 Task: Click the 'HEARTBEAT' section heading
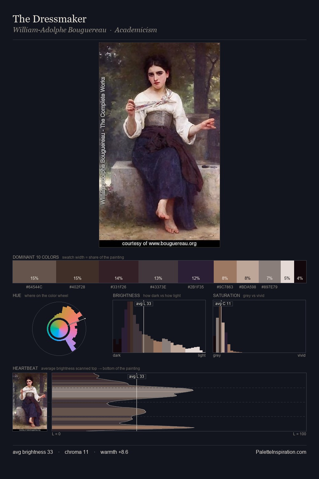[25, 368]
